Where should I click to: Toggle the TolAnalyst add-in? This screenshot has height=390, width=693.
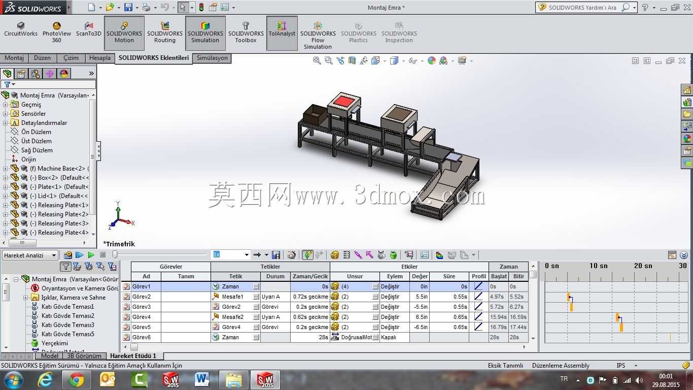pyautogui.click(x=282, y=33)
